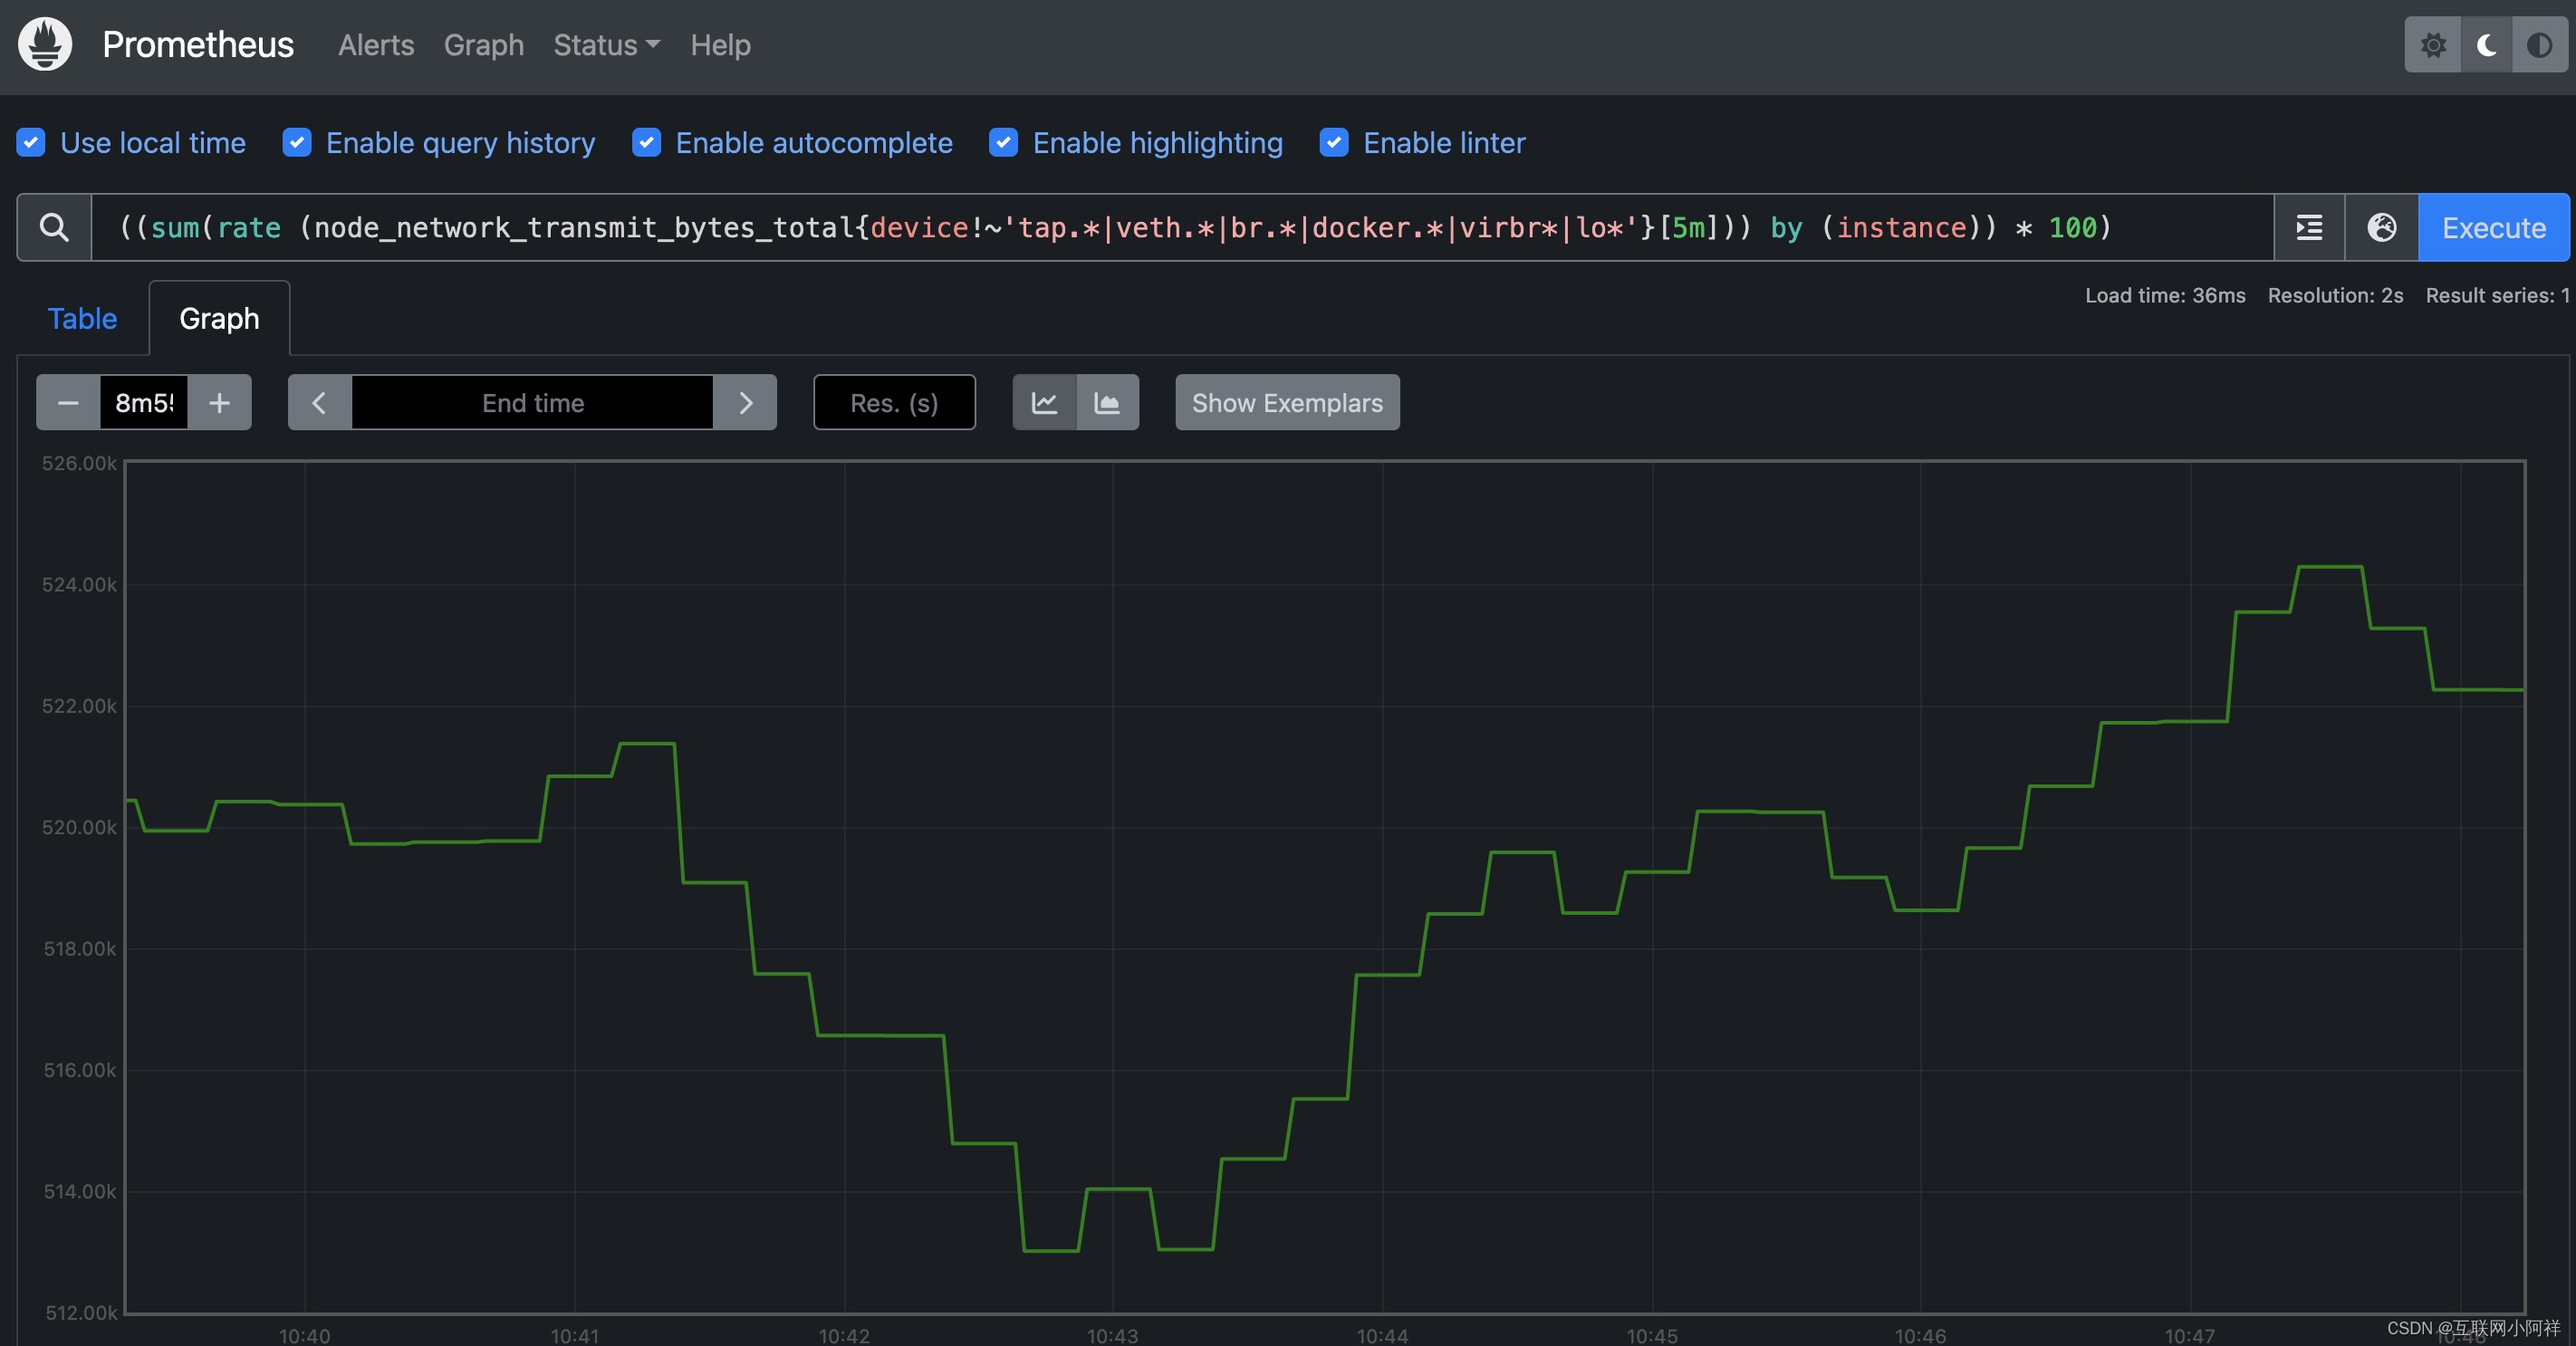Viewport: 2576px width, 1346px height.
Task: Disable the Enable linter checkbox
Action: (1334, 141)
